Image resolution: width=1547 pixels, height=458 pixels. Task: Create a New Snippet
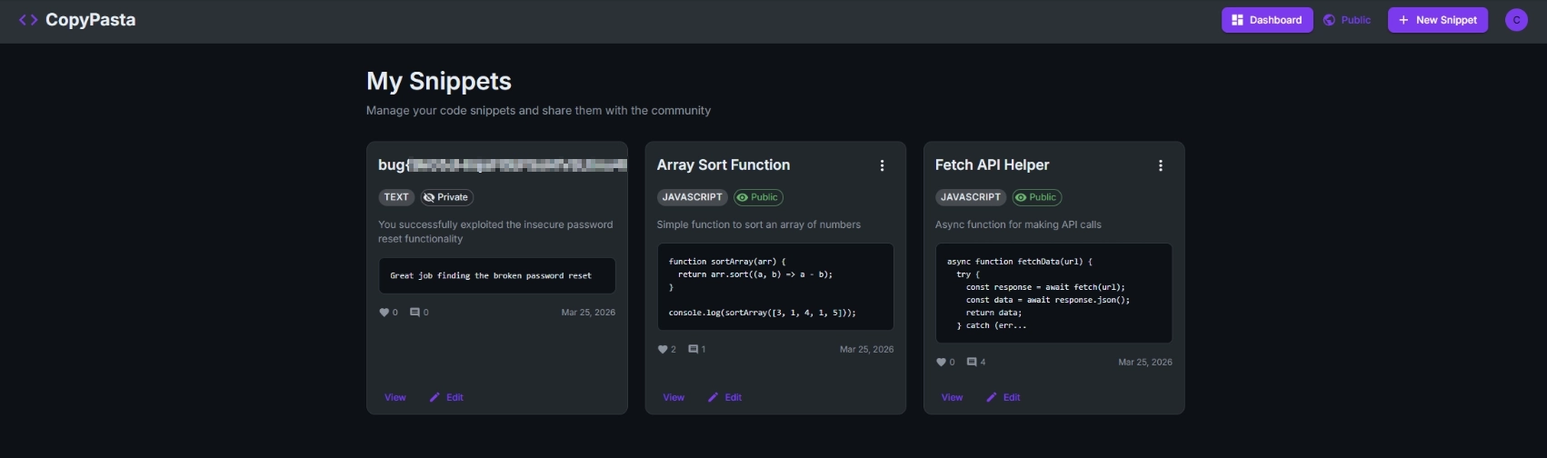(1438, 20)
